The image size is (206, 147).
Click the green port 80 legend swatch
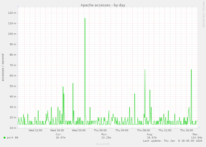(x=5, y=138)
